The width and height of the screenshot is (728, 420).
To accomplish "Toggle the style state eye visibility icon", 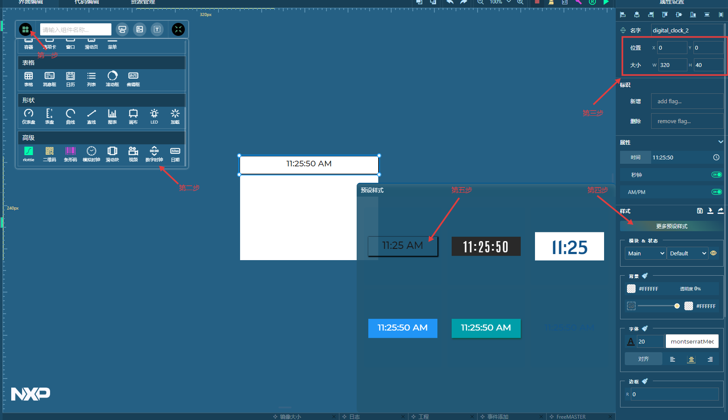I will coord(713,253).
